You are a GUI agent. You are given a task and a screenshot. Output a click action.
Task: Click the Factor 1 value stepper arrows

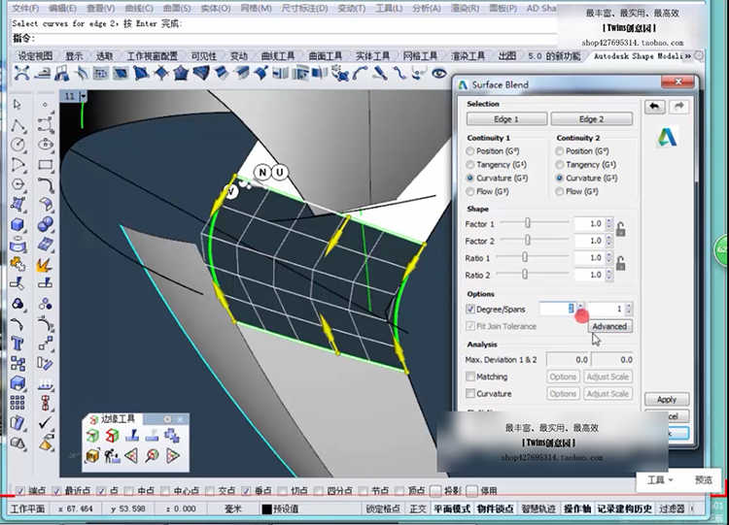click(x=608, y=223)
